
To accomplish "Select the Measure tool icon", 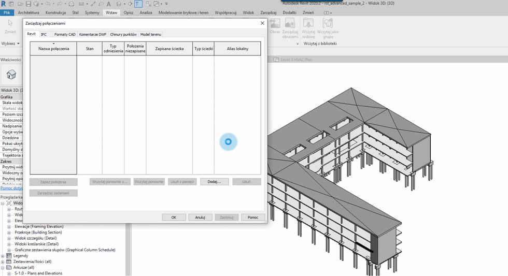I will click(x=81, y=4).
